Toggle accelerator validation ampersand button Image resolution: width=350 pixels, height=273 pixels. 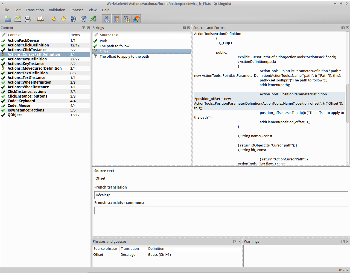[107, 19]
